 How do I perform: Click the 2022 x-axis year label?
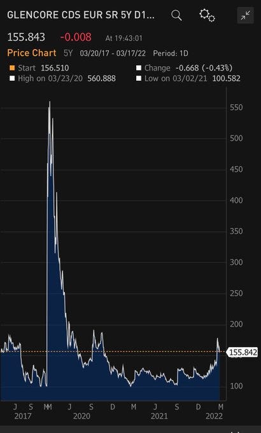click(214, 416)
